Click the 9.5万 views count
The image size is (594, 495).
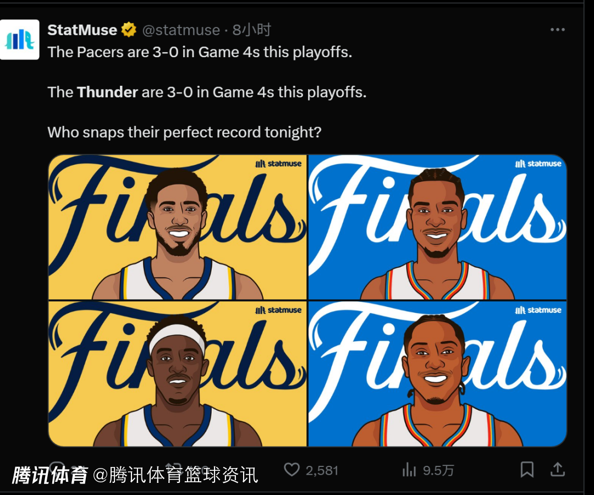(438, 470)
